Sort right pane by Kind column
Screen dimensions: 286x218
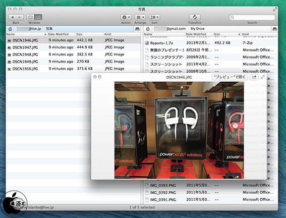coord(259,34)
